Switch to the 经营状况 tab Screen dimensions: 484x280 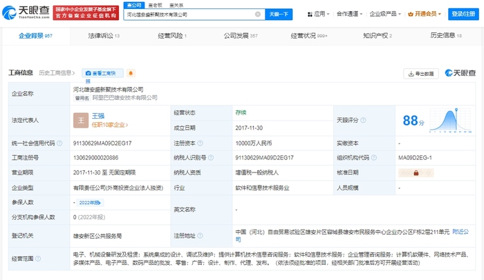click(x=309, y=36)
